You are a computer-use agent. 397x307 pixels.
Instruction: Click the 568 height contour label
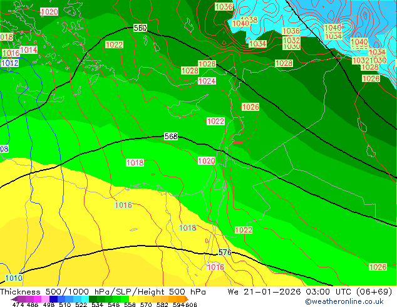click(x=171, y=137)
